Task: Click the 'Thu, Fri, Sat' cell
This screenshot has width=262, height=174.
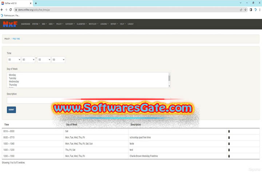Action: tap(70, 150)
